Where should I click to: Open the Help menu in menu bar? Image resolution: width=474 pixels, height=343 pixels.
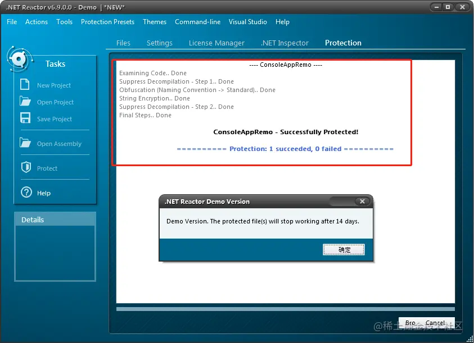[x=282, y=22]
